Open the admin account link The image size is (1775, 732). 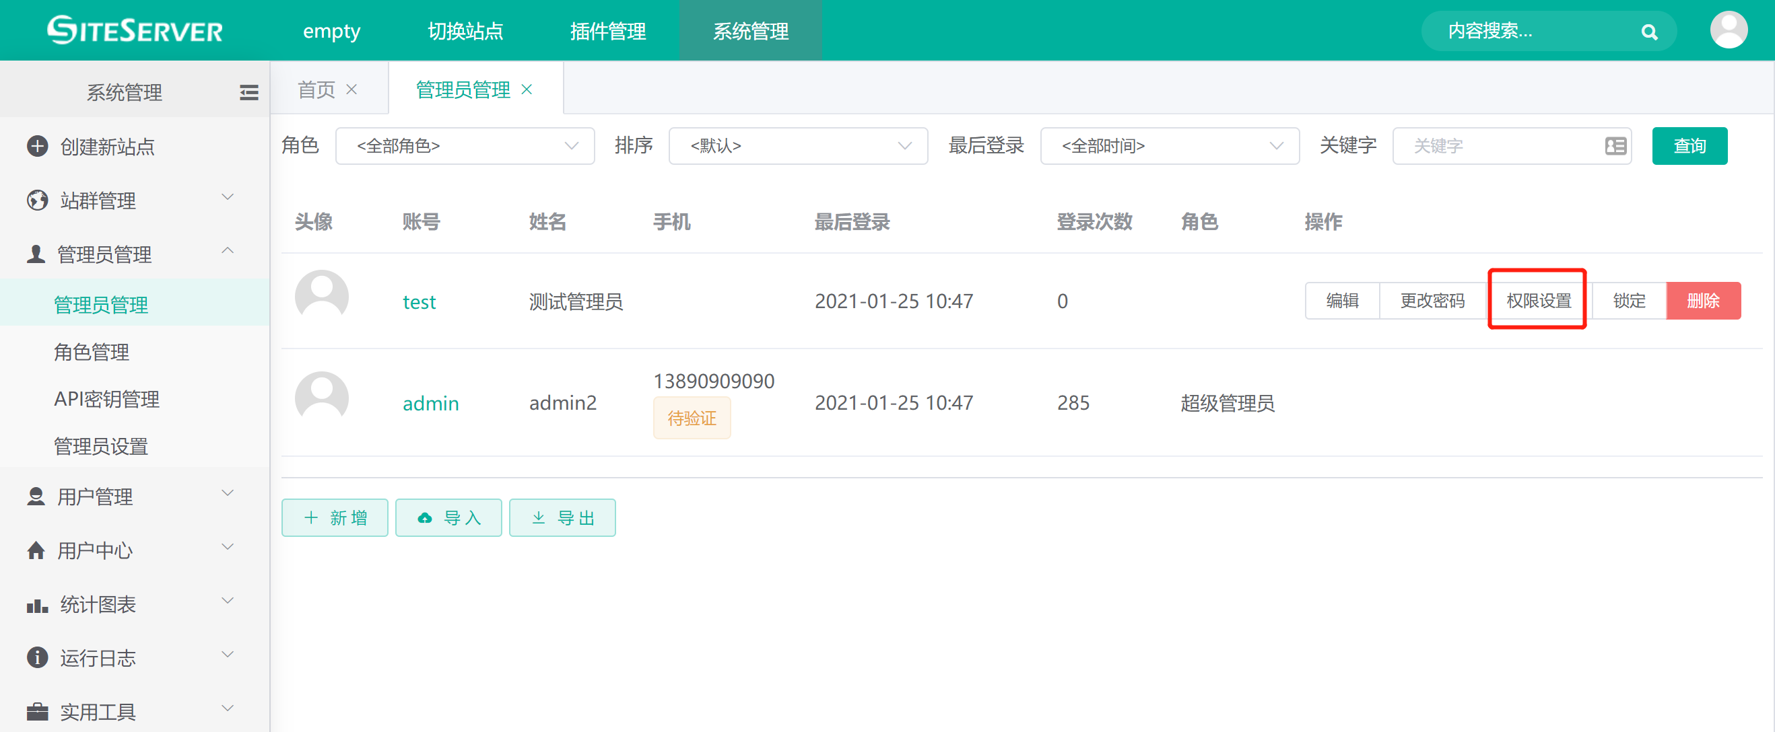430,403
